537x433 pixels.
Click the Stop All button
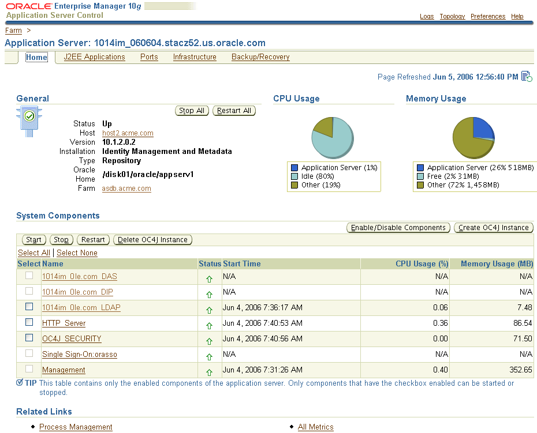[192, 111]
